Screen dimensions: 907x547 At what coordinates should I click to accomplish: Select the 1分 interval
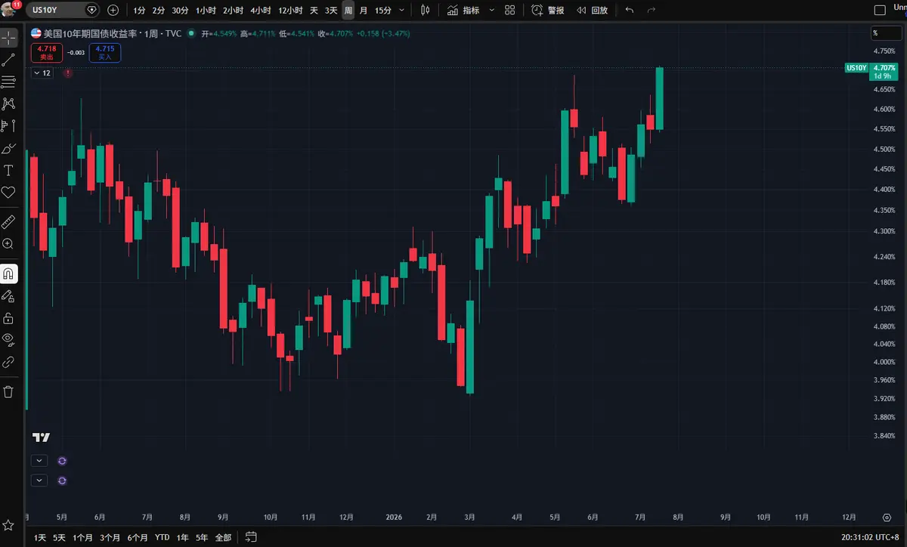click(139, 11)
